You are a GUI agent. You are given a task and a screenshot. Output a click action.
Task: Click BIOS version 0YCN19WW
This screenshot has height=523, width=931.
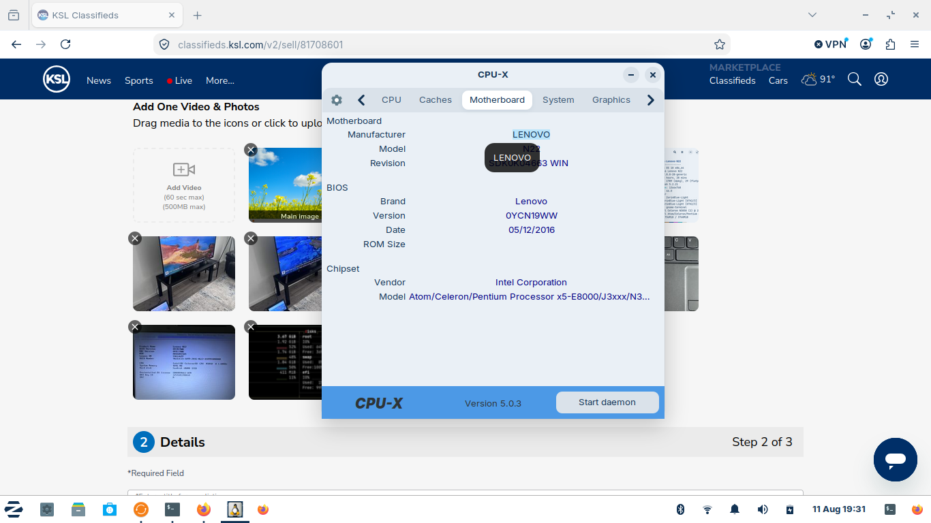532,216
